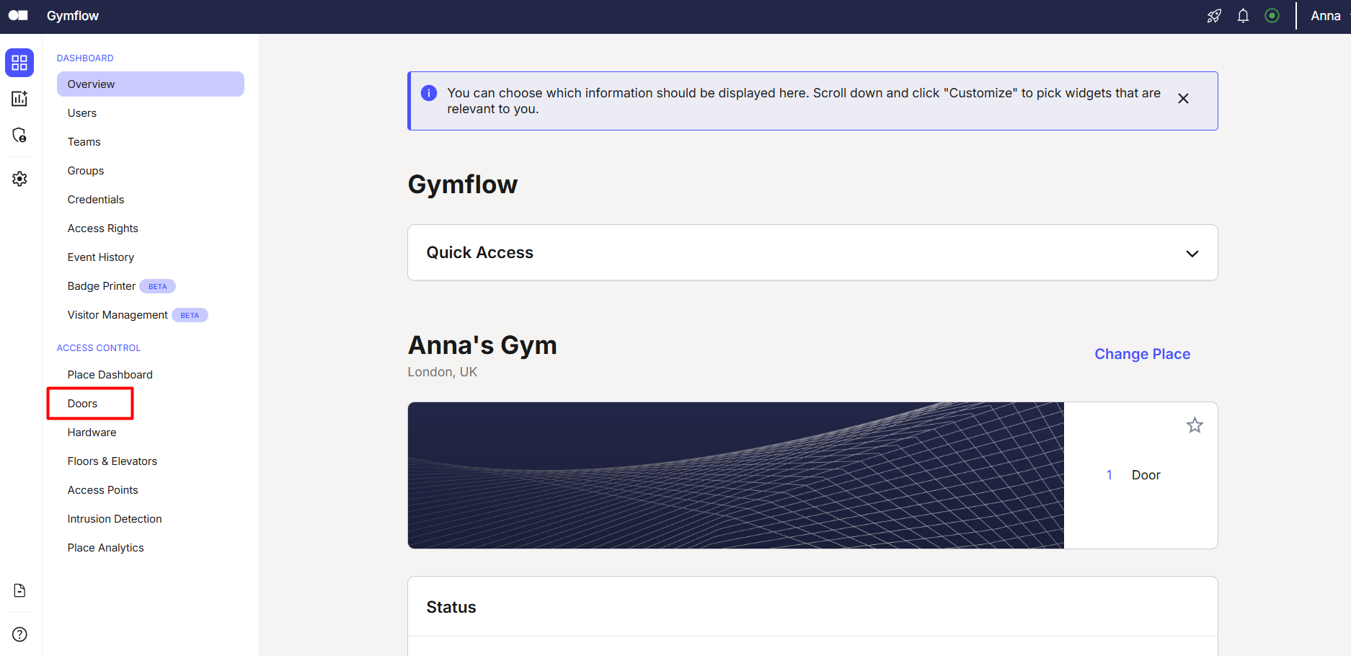Open Doors under Access Control
Image resolution: width=1351 pixels, height=656 pixels.
point(82,404)
